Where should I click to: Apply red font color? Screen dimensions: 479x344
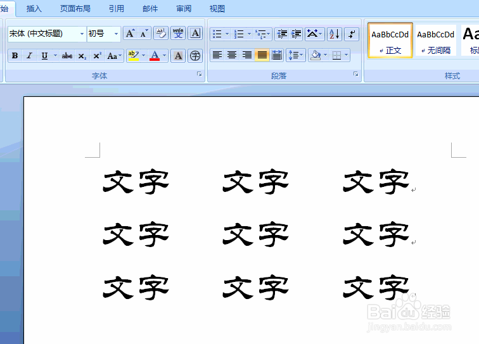[x=155, y=56]
